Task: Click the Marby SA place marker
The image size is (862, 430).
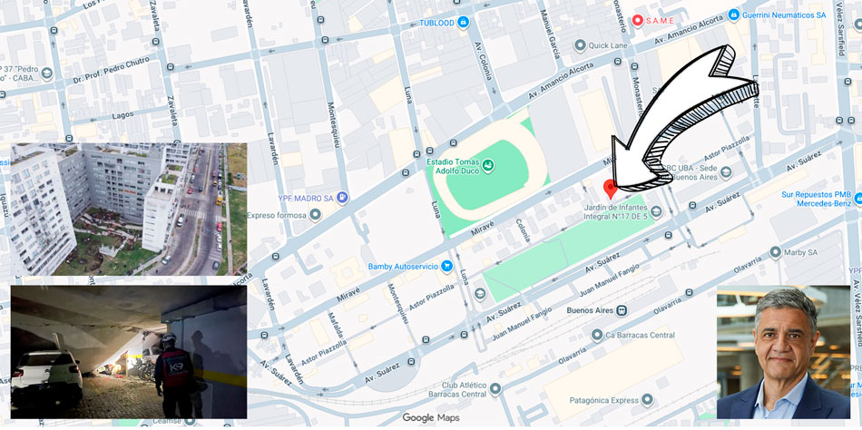Action: coord(775,252)
